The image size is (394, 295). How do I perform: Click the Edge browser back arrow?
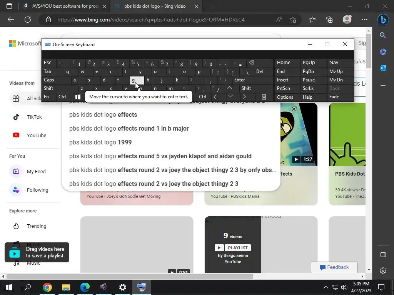pos(10,20)
